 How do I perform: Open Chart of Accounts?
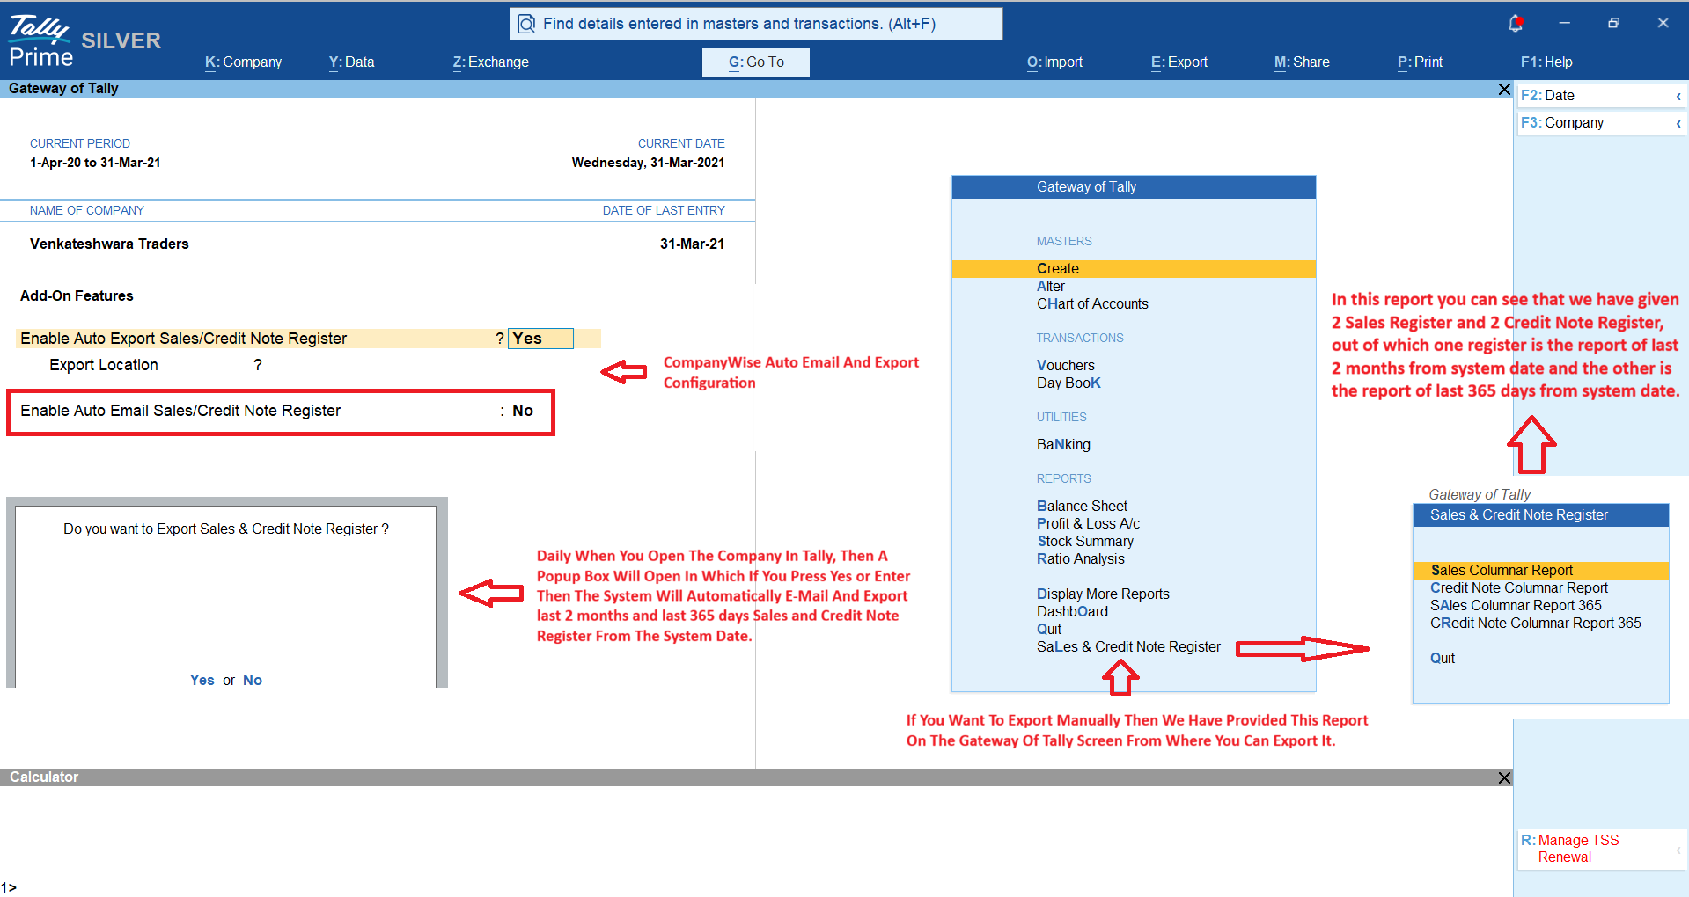(x=1092, y=304)
